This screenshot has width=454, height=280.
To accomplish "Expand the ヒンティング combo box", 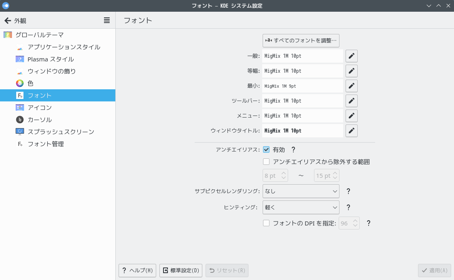I will [301, 208].
